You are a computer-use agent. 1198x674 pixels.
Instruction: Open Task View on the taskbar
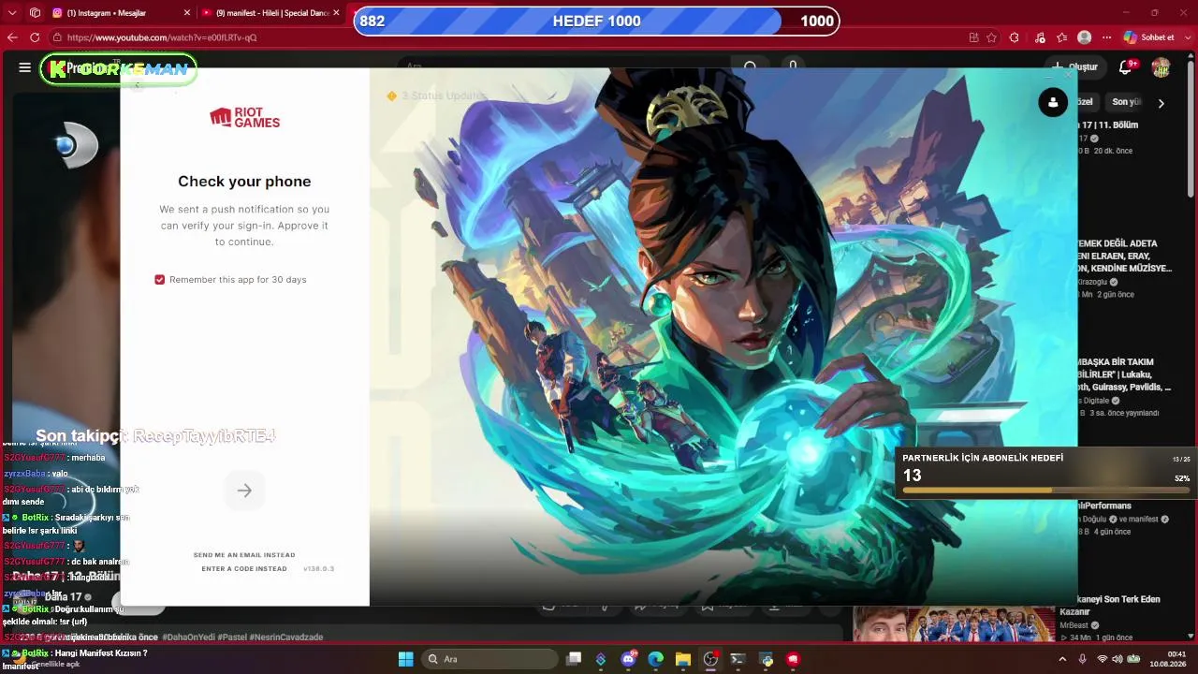[x=574, y=659]
